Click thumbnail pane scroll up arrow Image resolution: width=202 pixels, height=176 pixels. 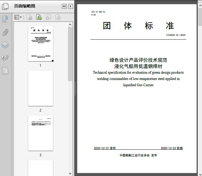click(x=70, y=24)
